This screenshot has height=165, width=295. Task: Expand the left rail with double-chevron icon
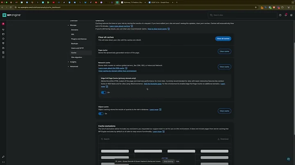[3, 162]
